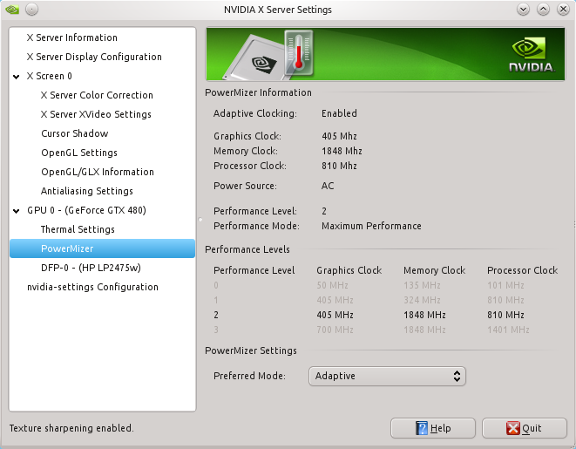This screenshot has height=449, width=576.
Task: Click the Quit button
Action: [x=525, y=428]
